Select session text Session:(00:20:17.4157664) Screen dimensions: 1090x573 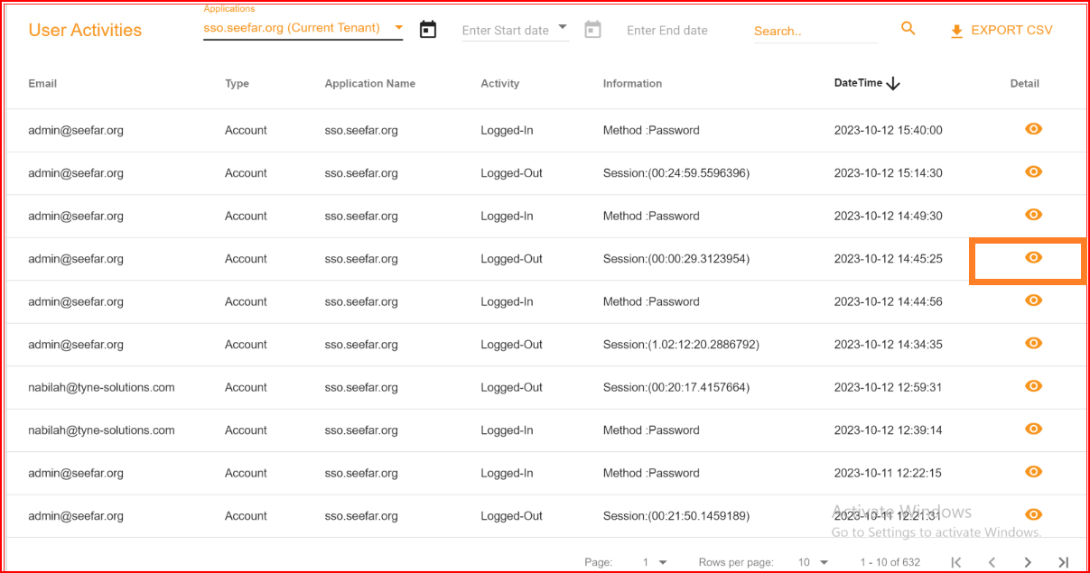(676, 387)
